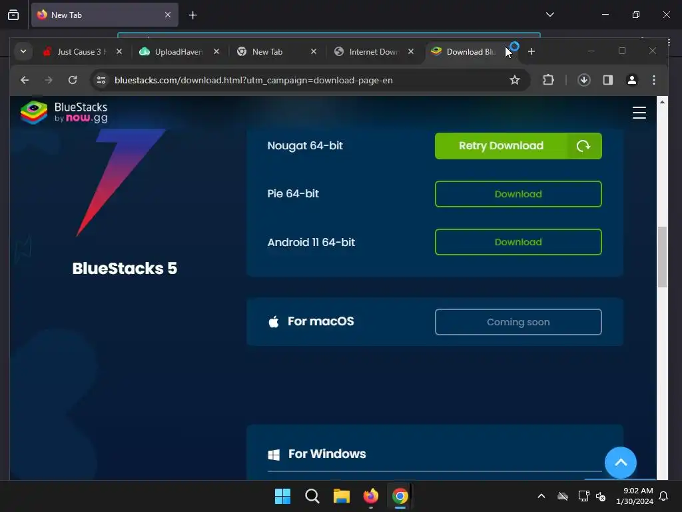
Task: Open the notifications bell icon
Action: 664,496
